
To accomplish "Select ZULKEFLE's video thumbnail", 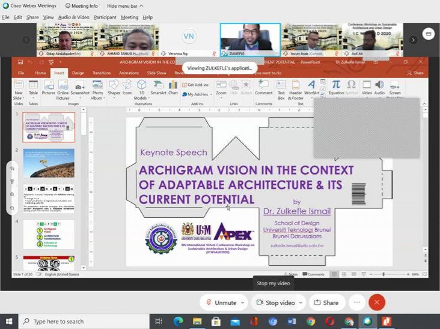I will (x=250, y=40).
